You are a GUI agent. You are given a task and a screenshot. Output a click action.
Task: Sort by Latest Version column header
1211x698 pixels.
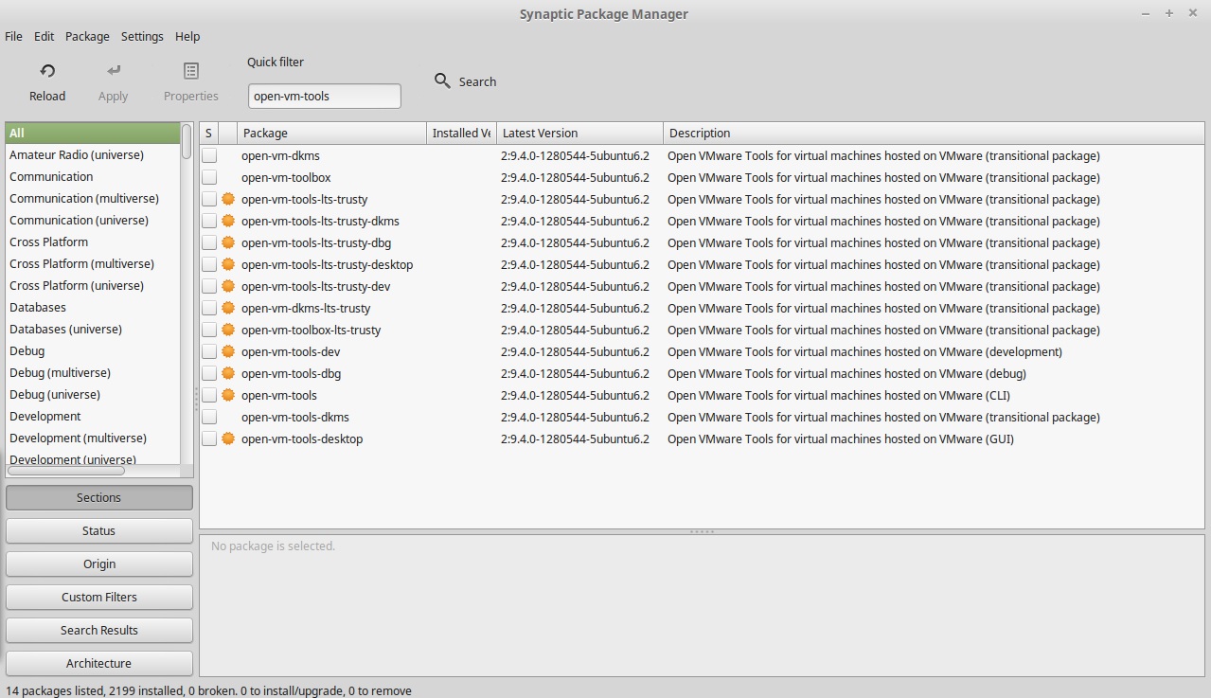579,133
